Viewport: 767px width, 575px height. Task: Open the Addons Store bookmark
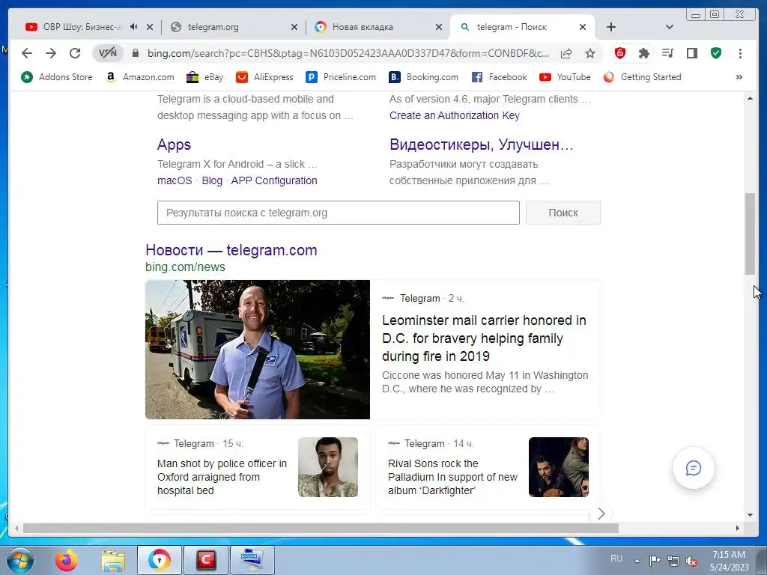57,77
